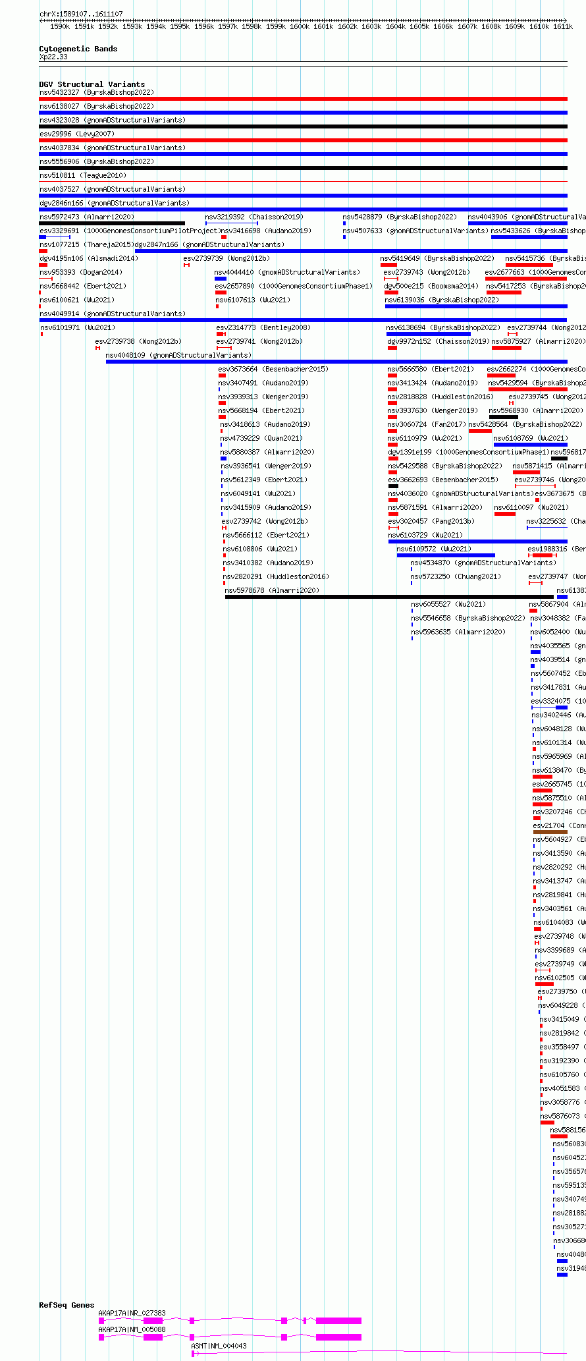Select the DGV Structural Variants track title

pyautogui.click(x=92, y=84)
